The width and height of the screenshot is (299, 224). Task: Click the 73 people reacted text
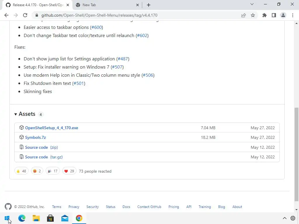pos(95,171)
